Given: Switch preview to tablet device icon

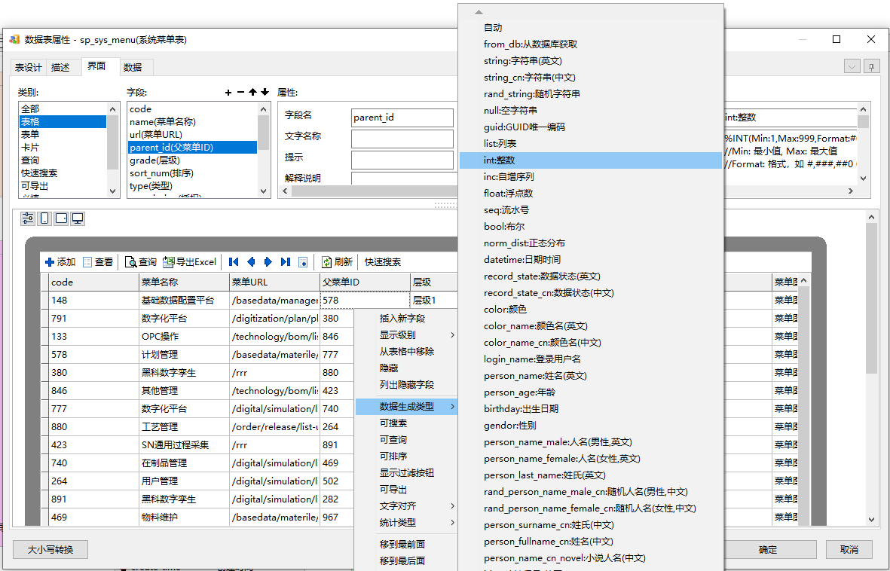Looking at the screenshot, I should 61,218.
